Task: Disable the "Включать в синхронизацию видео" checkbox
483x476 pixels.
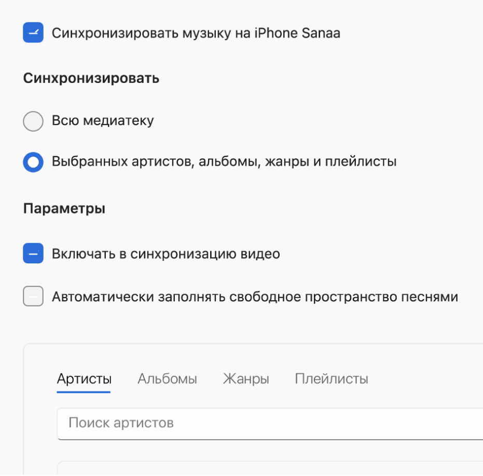Action: (33, 254)
